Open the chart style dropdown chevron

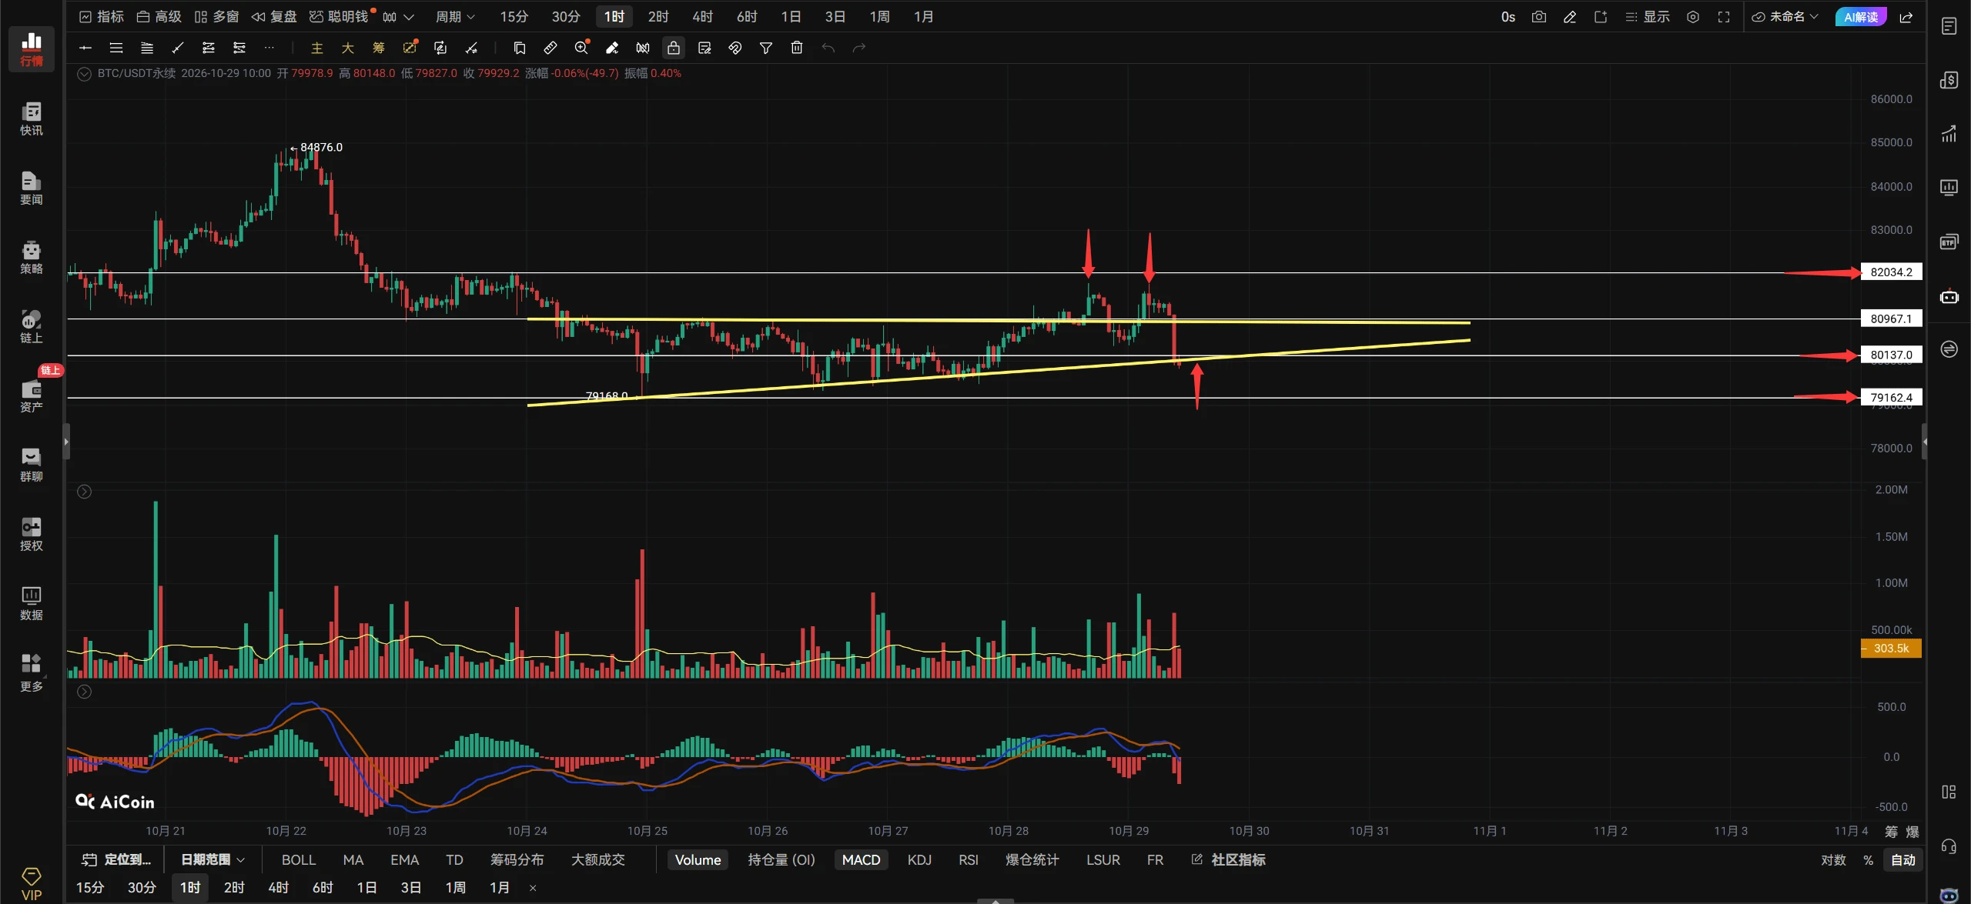click(x=409, y=17)
